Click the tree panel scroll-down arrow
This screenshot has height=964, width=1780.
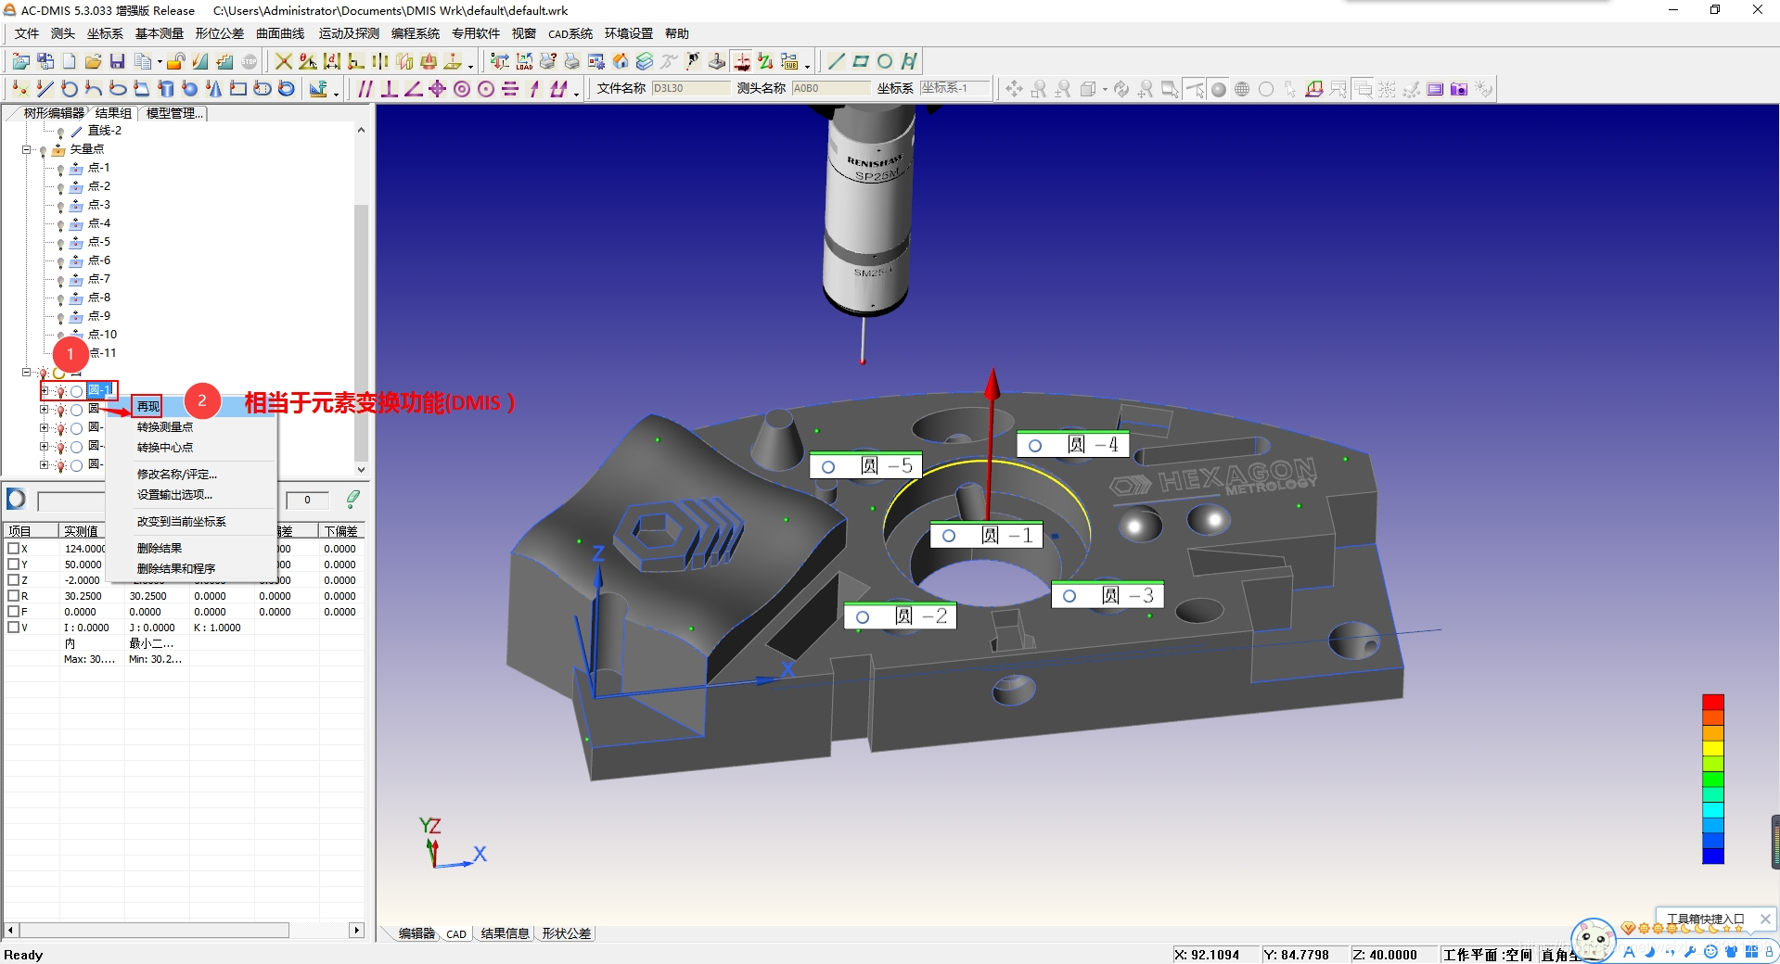pyautogui.click(x=361, y=470)
